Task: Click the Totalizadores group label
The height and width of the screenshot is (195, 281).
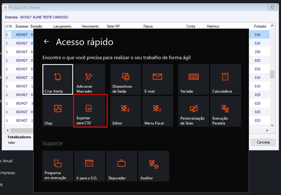Action: coord(19,137)
